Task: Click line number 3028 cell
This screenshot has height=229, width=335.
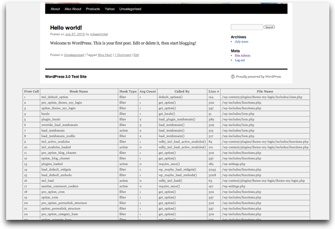Action: click(213, 175)
